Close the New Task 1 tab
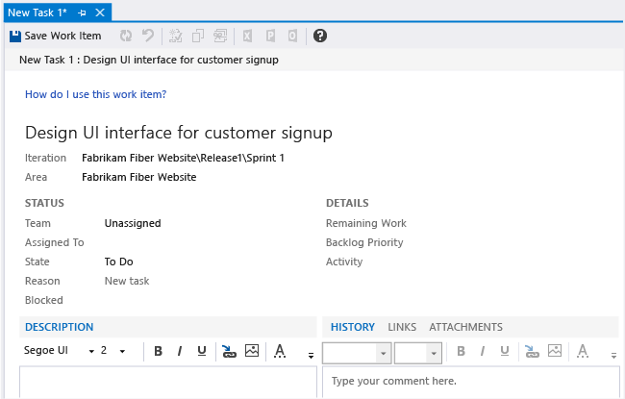Image resolution: width=625 pixels, height=399 pixels. 100,12
